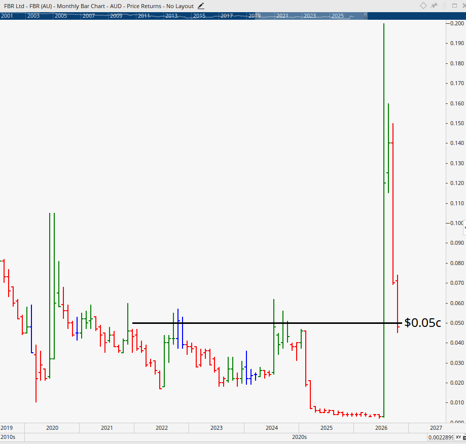
Task: Click the 2022 year axis segment
Action: point(161,428)
